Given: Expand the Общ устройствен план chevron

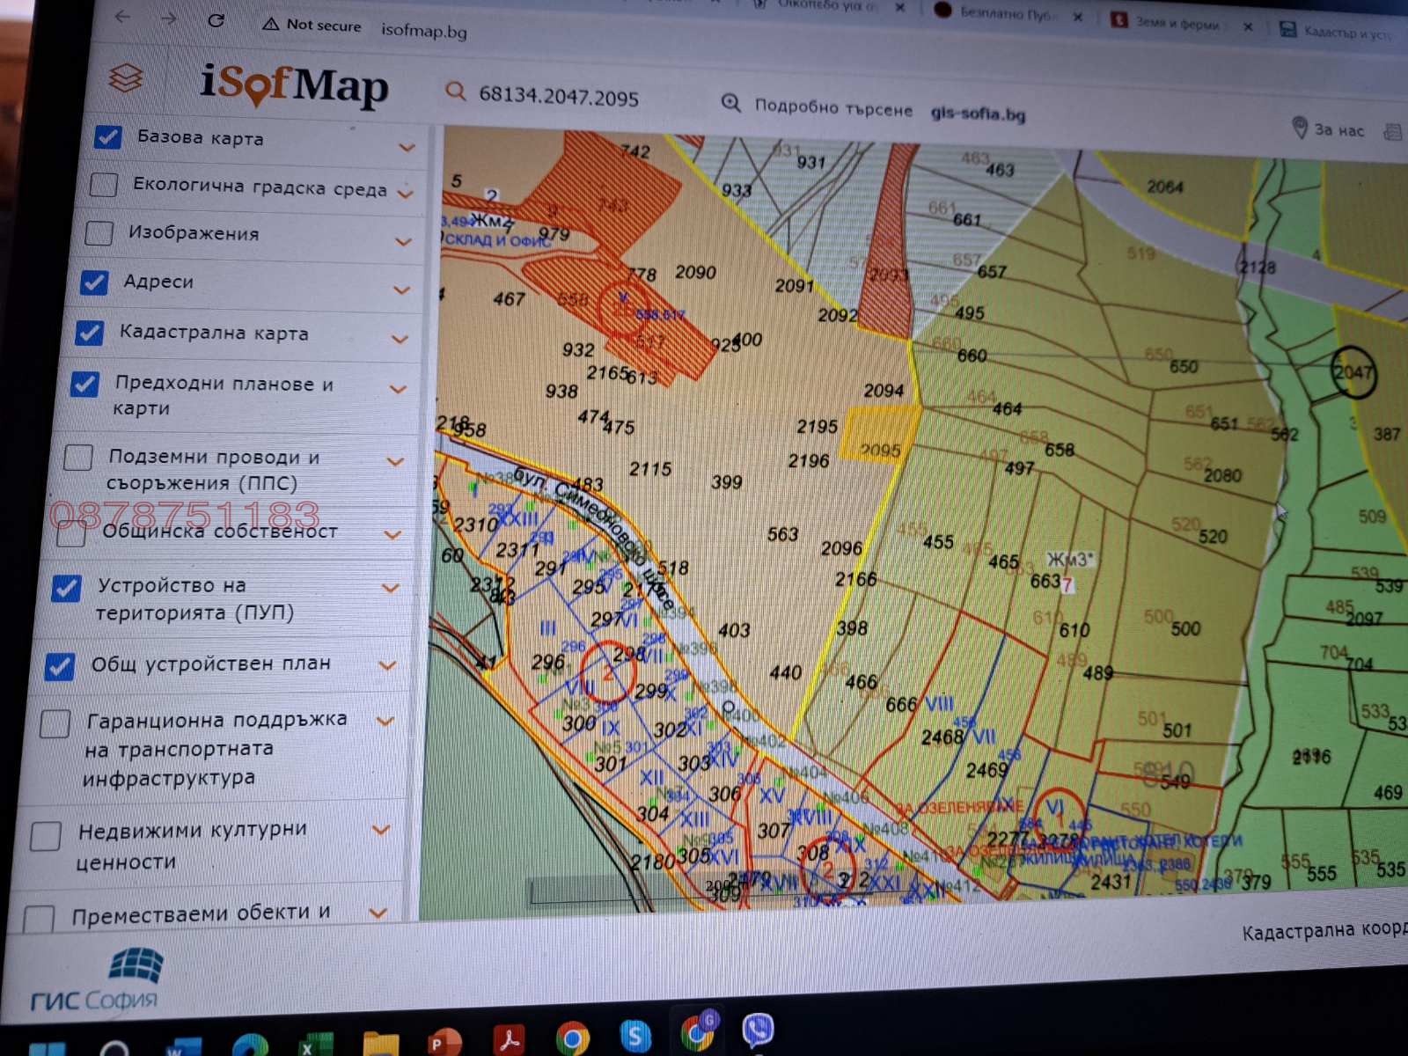Looking at the screenshot, I should (386, 665).
